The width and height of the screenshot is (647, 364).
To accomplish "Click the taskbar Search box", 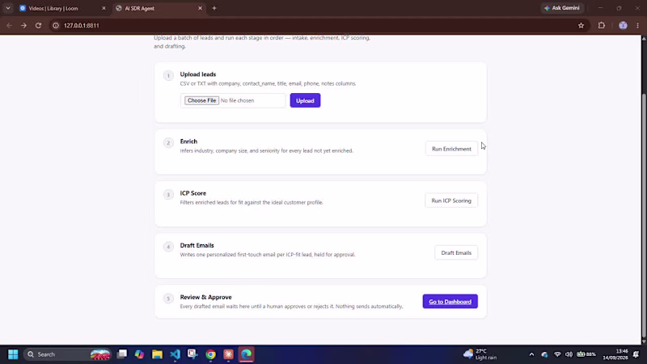I will pos(68,354).
